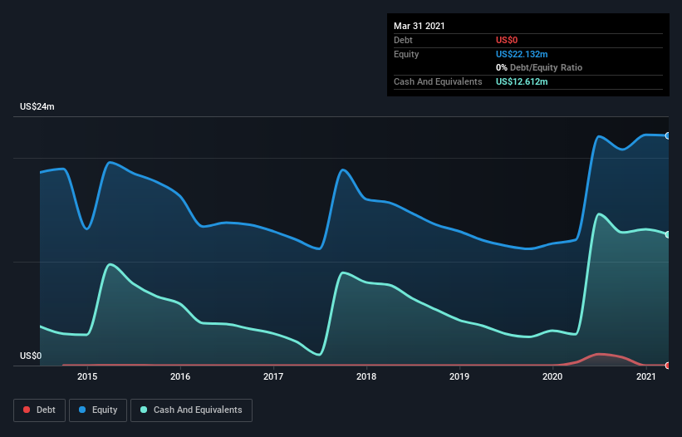Click the 2016 x-axis label

(180, 376)
